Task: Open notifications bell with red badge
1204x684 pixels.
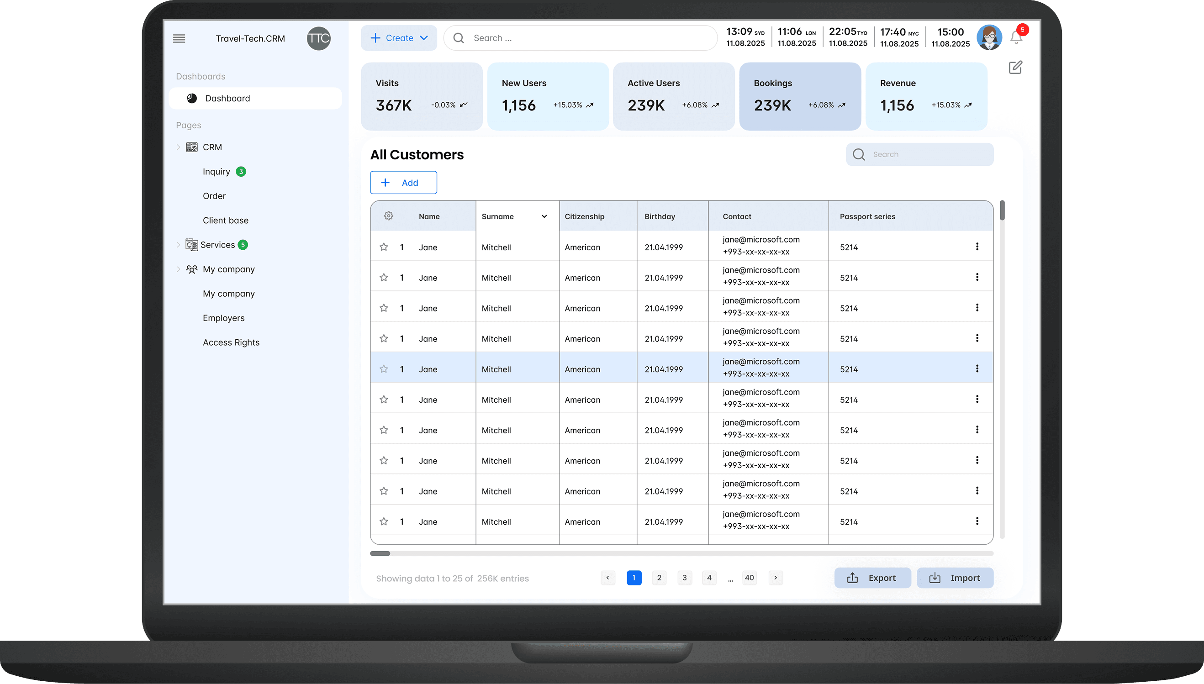Action: [x=1016, y=36]
